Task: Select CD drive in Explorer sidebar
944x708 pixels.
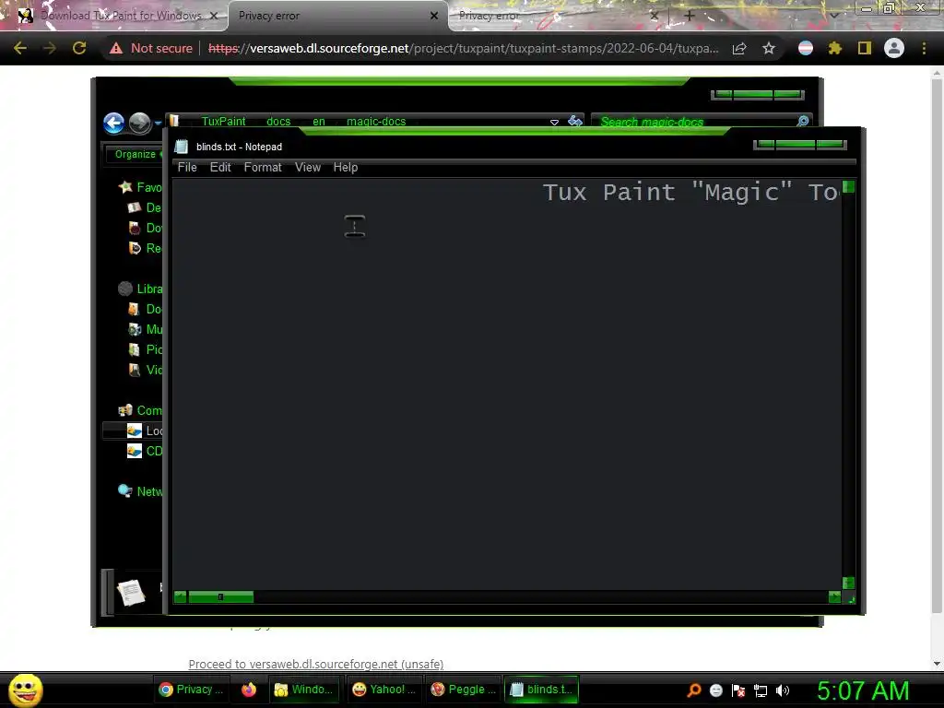Action: point(145,450)
